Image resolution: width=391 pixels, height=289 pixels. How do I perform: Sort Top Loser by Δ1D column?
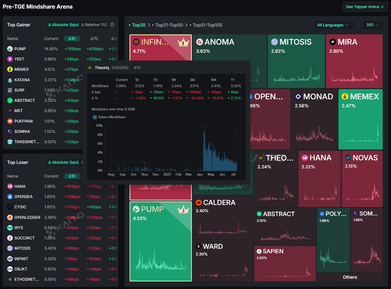71,176
